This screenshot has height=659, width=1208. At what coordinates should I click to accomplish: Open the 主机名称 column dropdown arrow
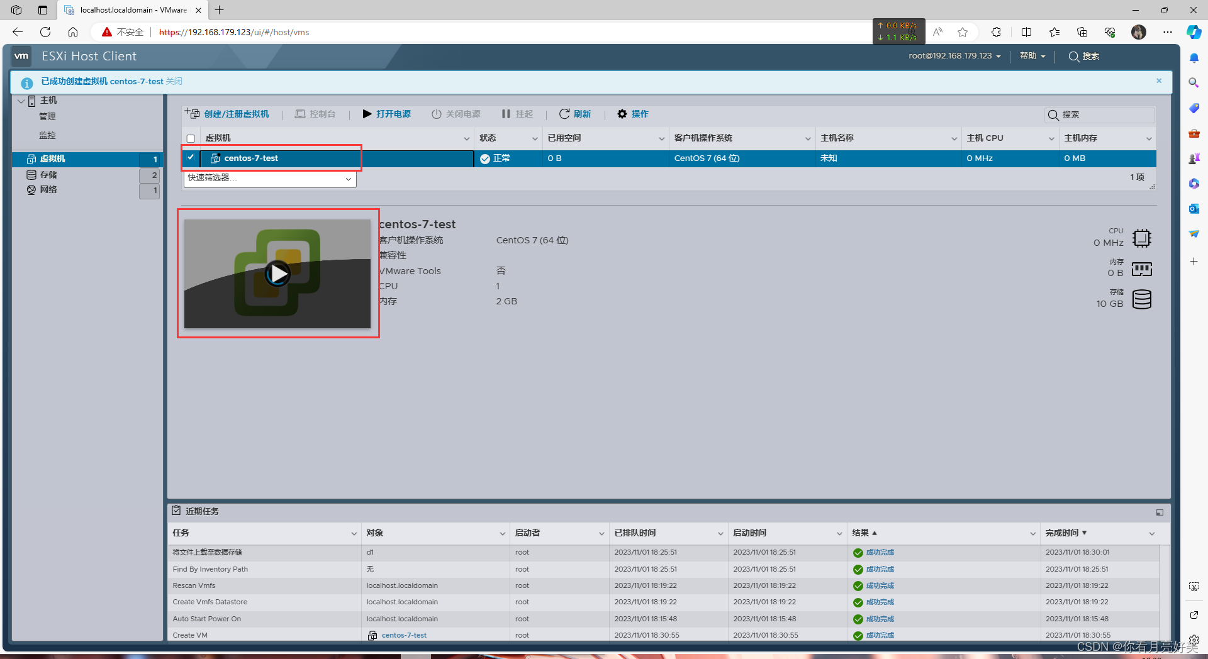click(954, 138)
